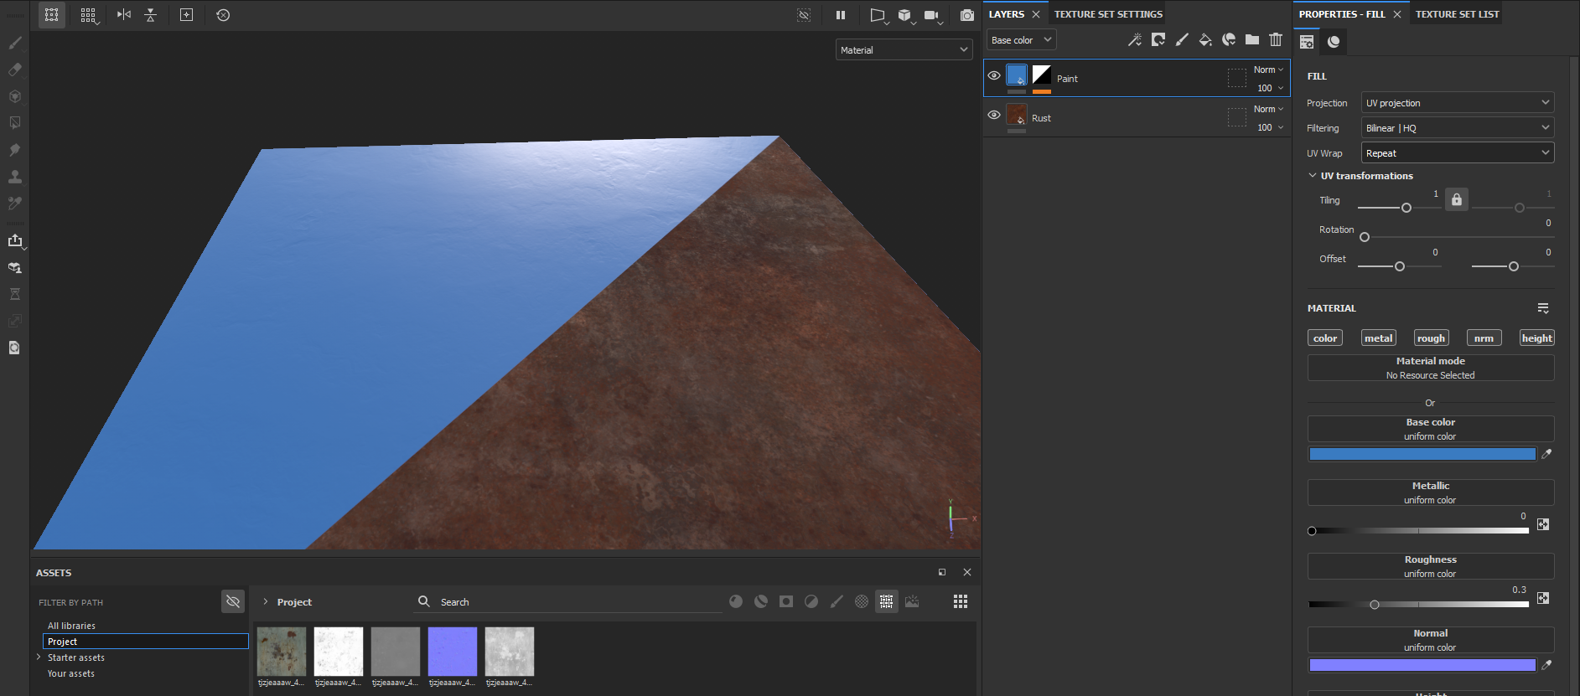Open the Projection dropdown
The image size is (1580, 696).
click(x=1457, y=103)
